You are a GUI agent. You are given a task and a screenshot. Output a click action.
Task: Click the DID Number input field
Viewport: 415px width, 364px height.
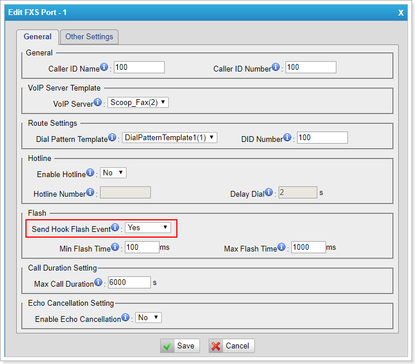point(323,138)
